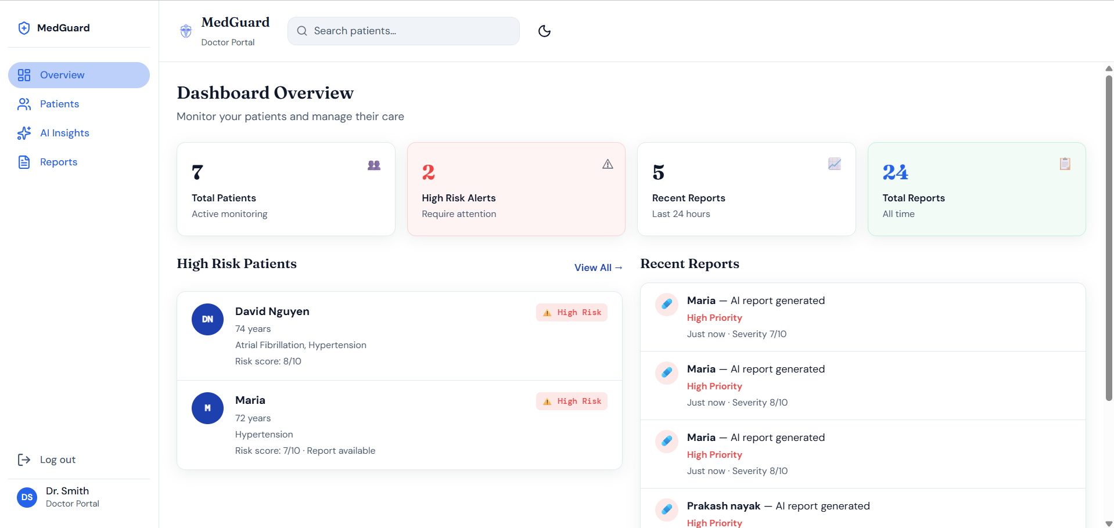Open AI Insights from the sidebar

[79, 133]
